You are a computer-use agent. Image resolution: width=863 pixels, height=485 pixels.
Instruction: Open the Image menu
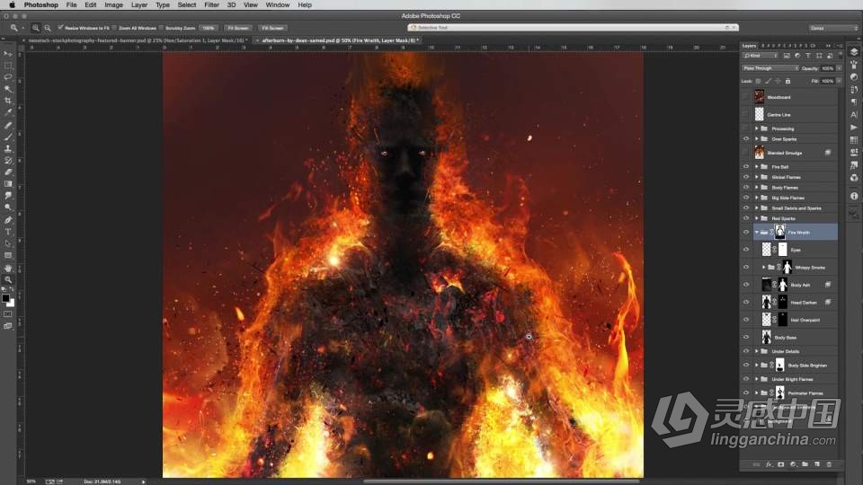tap(113, 5)
